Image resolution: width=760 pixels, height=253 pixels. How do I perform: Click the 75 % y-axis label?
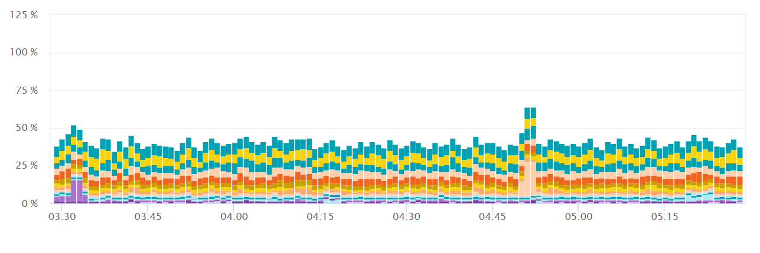[x=25, y=90]
